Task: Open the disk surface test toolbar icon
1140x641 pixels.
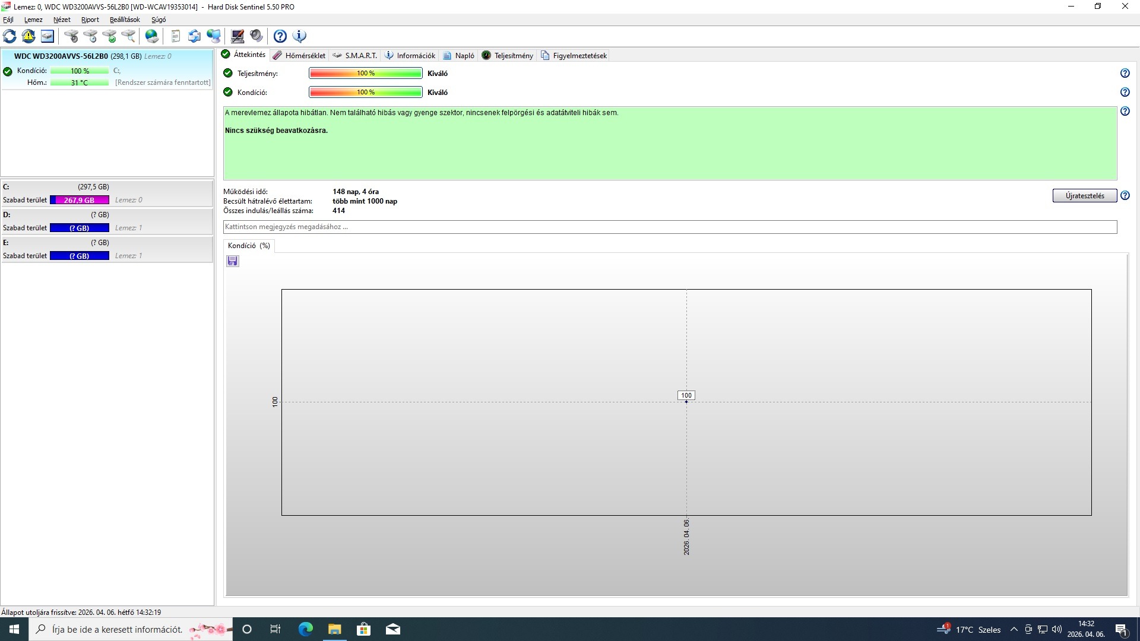Action: pos(71,36)
